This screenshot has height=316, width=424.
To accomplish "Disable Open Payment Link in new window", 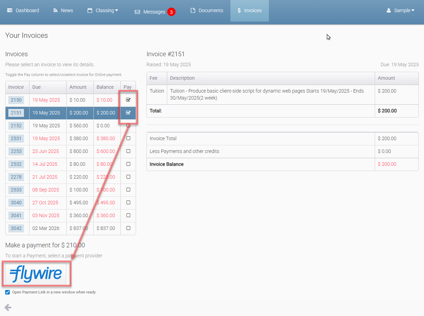I will 8,292.
